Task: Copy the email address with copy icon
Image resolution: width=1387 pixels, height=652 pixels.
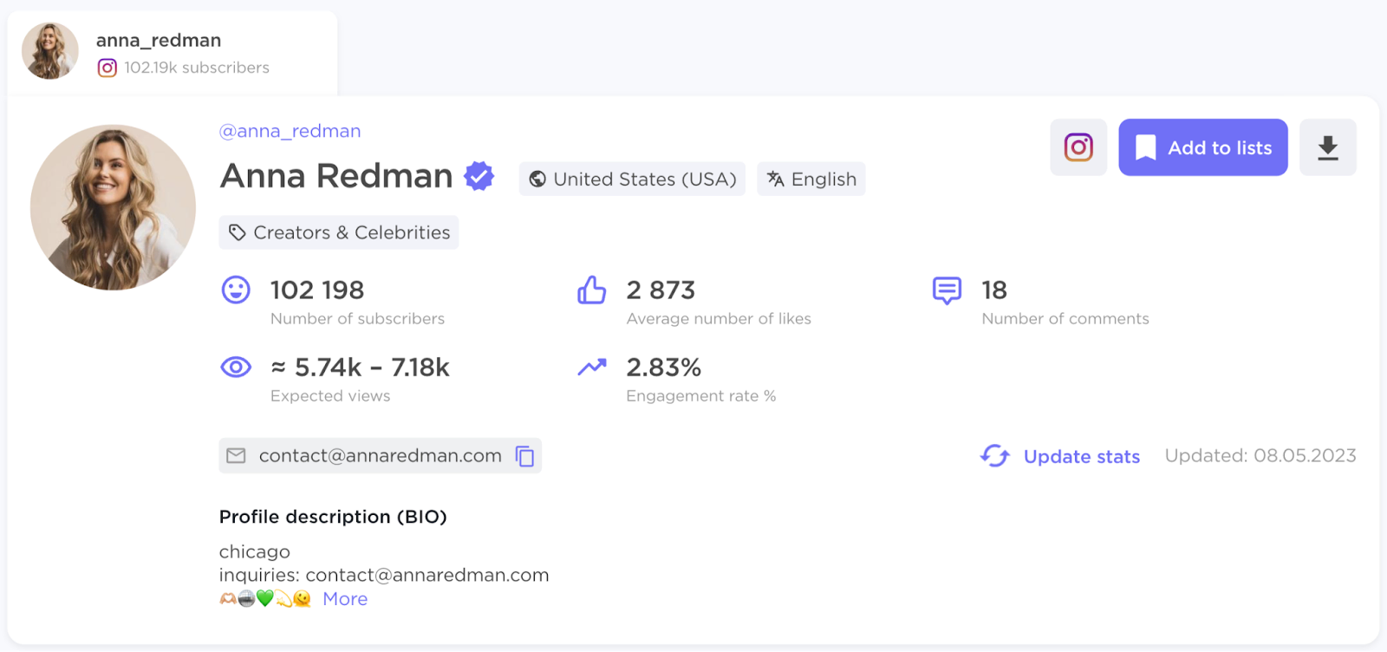Action: [x=525, y=456]
